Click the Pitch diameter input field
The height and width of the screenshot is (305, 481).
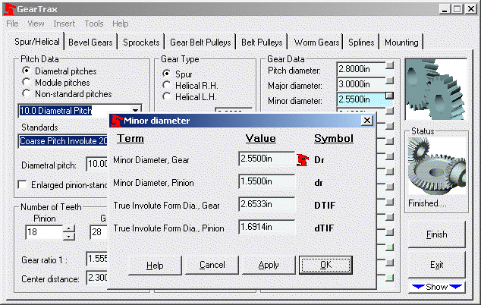[361, 69]
